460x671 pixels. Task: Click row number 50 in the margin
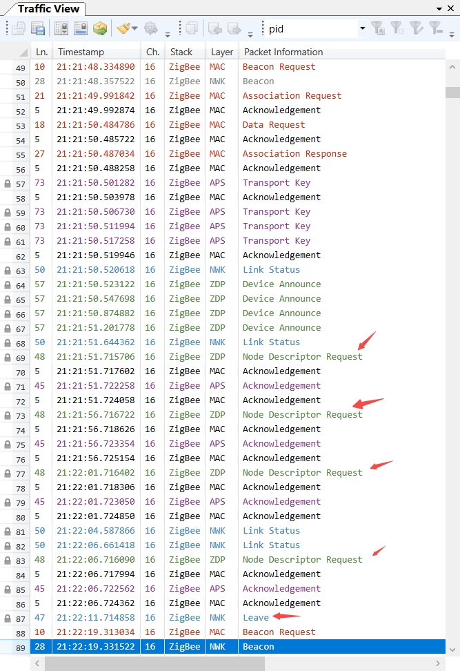click(x=20, y=83)
